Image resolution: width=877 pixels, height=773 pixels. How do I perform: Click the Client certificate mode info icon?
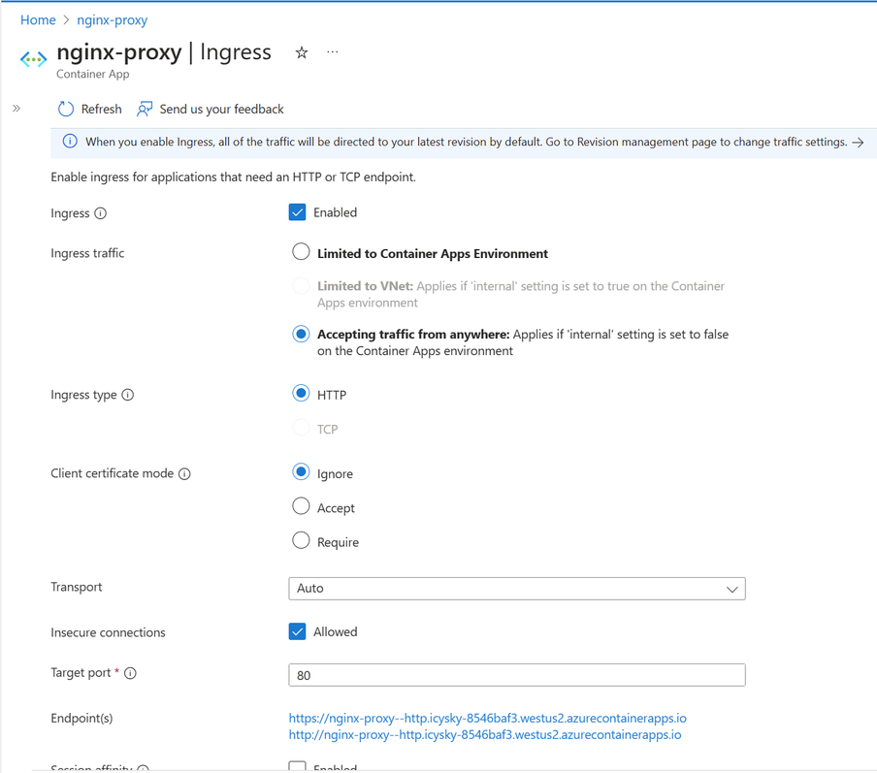point(184,473)
